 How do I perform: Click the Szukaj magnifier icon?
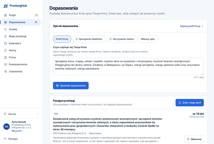pos(5,29)
